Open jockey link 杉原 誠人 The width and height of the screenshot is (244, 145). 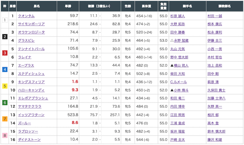178,16
